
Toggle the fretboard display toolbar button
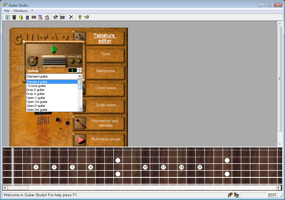[62, 17]
